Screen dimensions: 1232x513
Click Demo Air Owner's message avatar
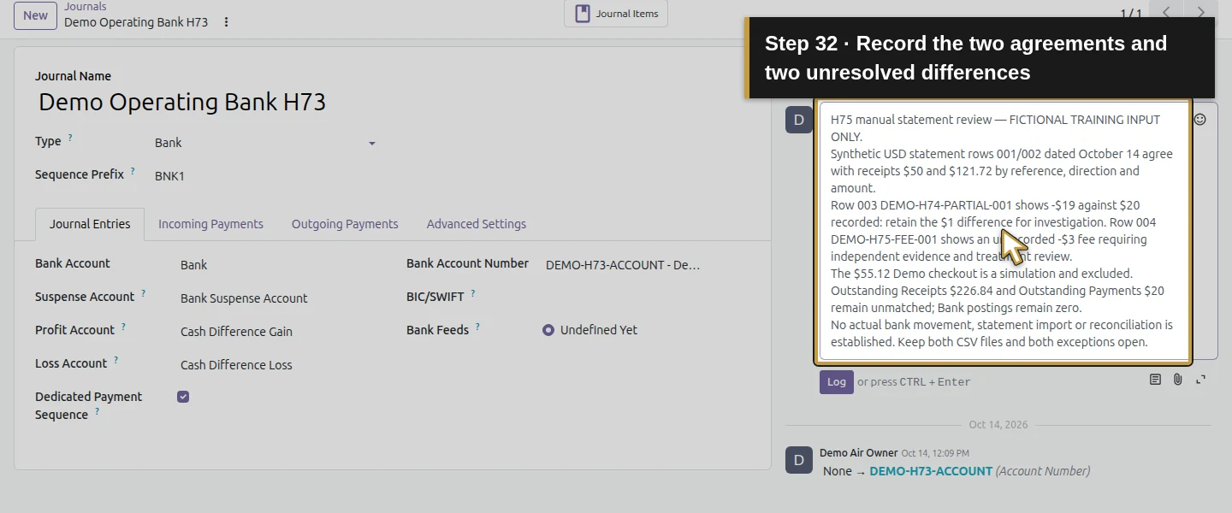click(x=798, y=460)
